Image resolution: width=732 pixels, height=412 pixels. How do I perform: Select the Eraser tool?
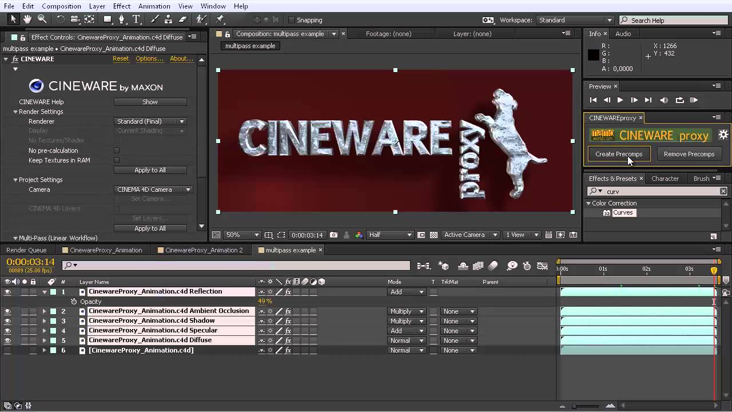pyautogui.click(x=183, y=19)
